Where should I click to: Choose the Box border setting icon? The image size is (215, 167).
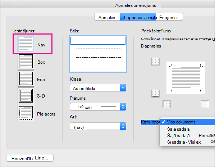tap(26, 61)
